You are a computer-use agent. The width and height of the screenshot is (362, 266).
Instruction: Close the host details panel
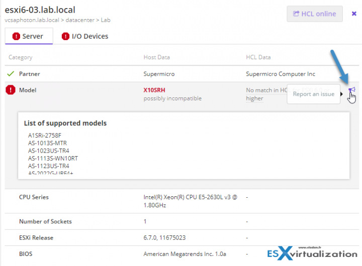pos(354,14)
